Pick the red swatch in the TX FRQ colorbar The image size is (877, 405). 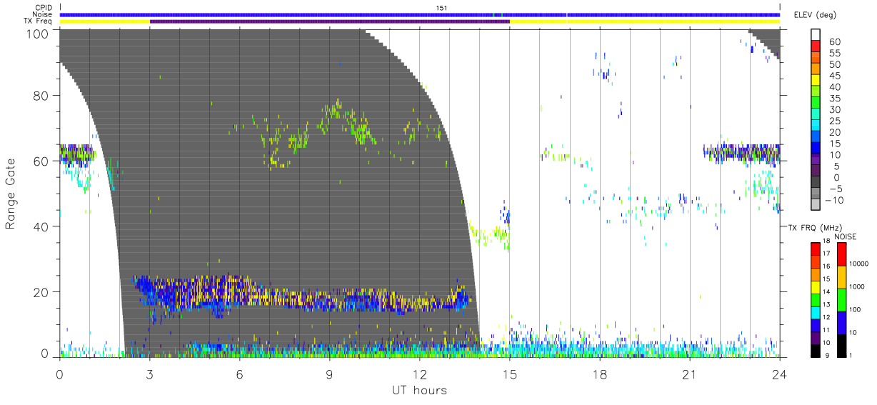click(816, 249)
